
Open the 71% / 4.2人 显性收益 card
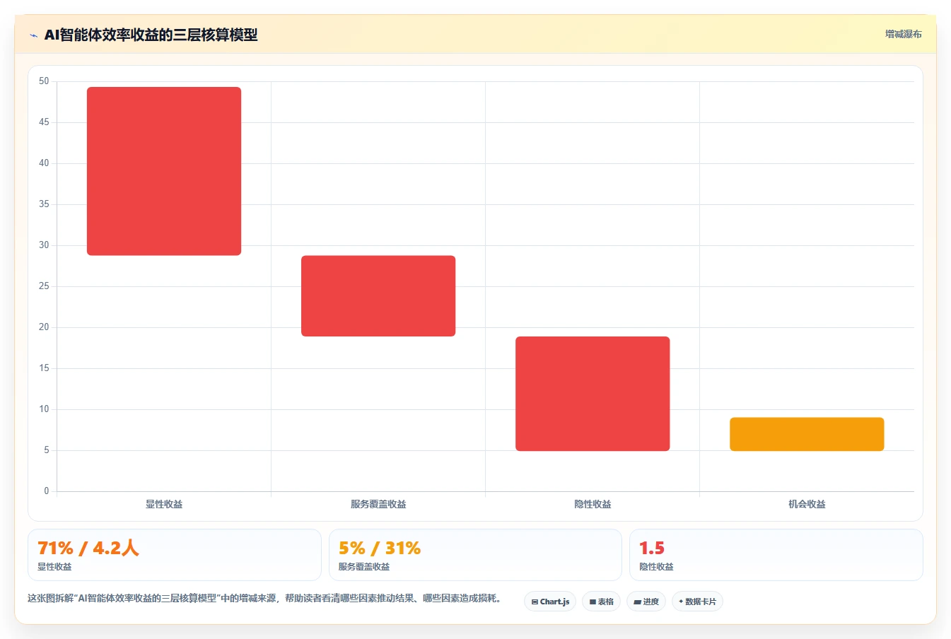pyautogui.click(x=175, y=555)
